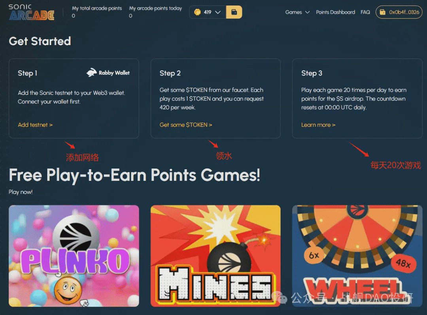The height and width of the screenshot is (315, 427).
Task: Expand the 419 token balance dropdown
Action: (217, 12)
